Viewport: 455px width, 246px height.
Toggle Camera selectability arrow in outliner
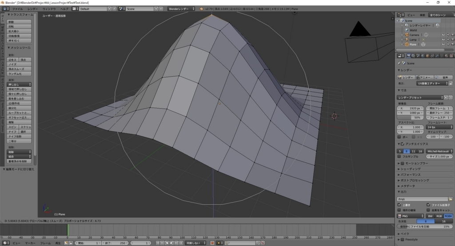click(x=448, y=35)
